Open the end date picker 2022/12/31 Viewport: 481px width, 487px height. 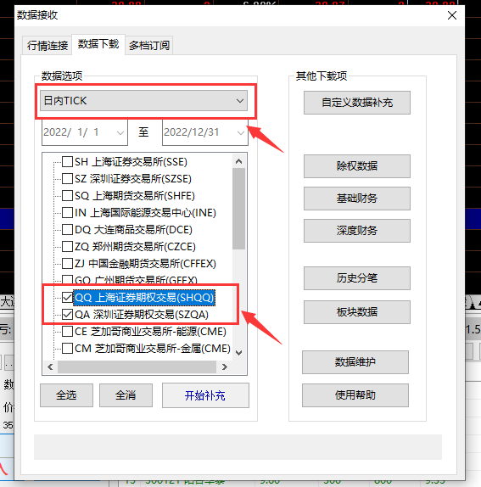point(241,132)
